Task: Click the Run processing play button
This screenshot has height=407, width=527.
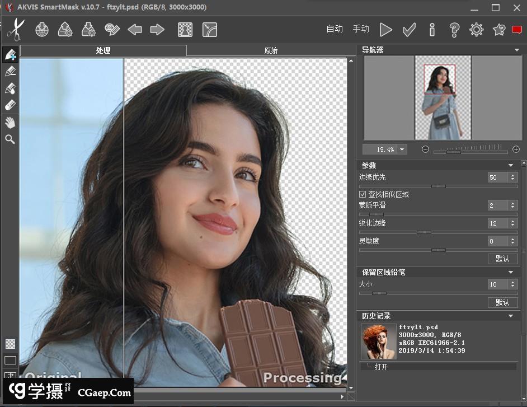Action: [x=386, y=30]
